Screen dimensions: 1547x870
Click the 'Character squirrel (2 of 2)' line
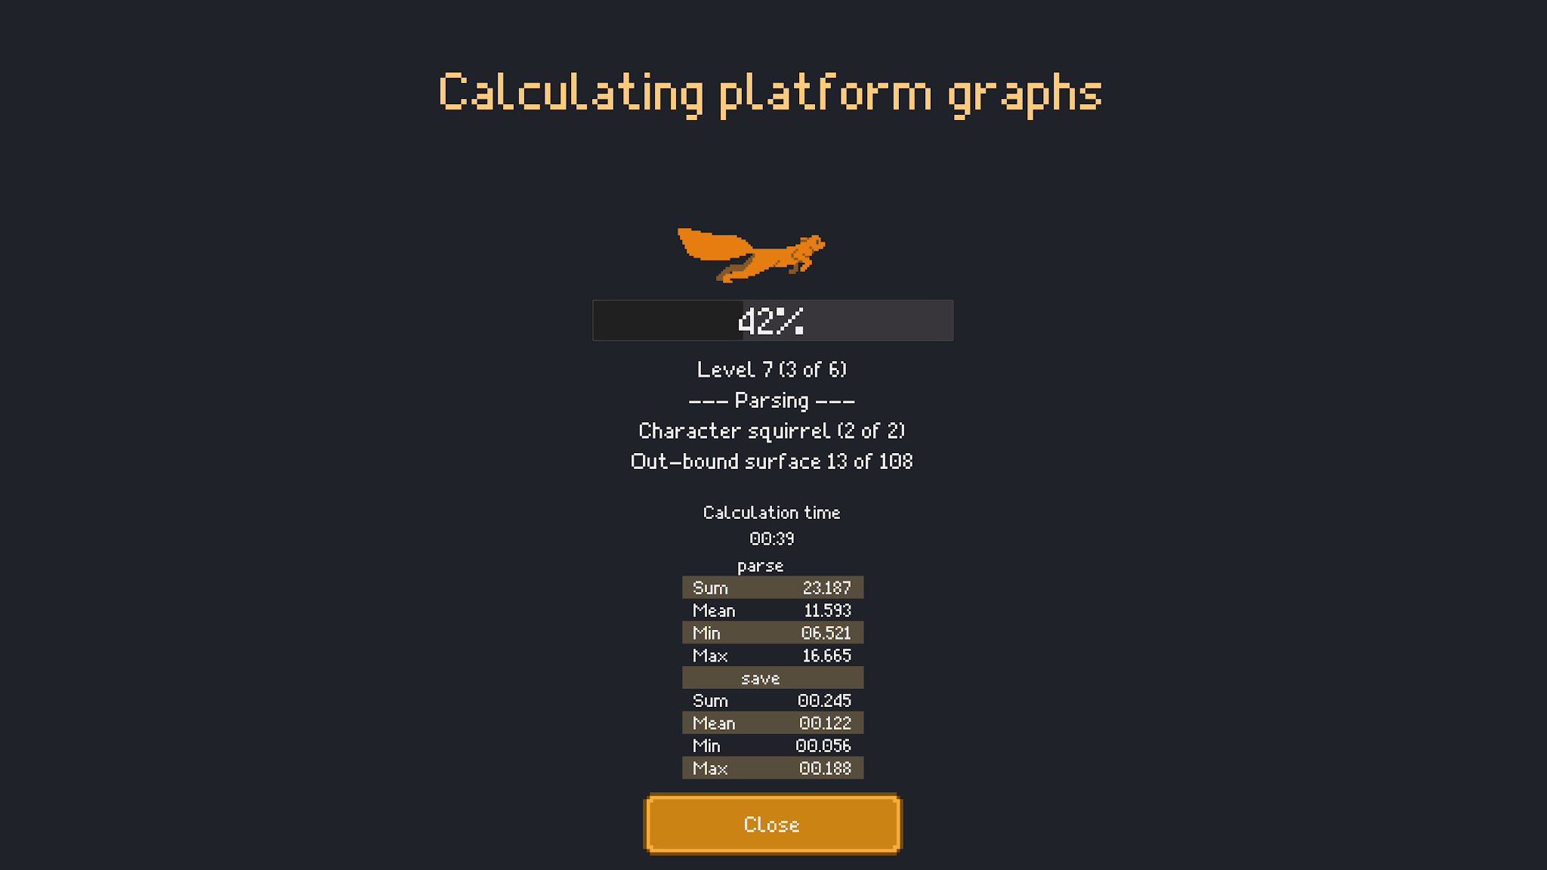(772, 430)
